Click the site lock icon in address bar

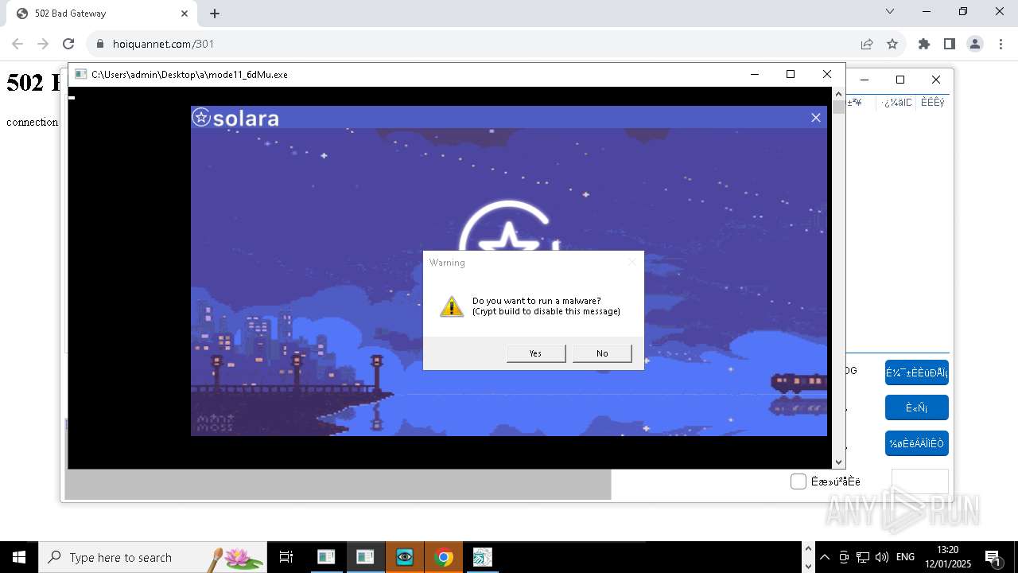[x=100, y=44]
